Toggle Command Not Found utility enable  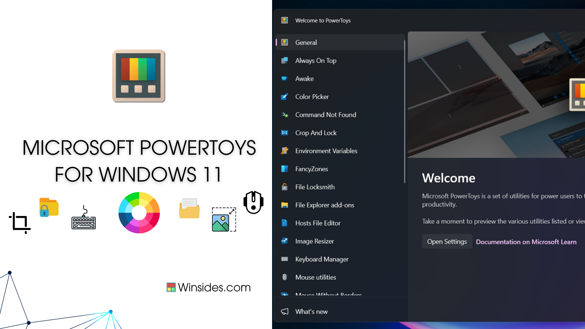[325, 115]
